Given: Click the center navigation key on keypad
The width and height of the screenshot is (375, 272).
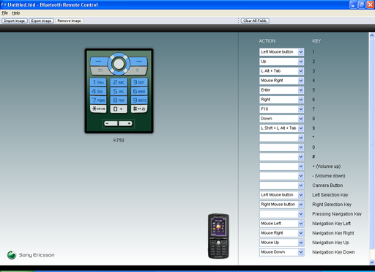Looking at the screenshot, I should coord(119,64).
